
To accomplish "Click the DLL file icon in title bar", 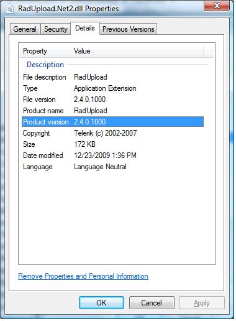I will [x=10, y=9].
